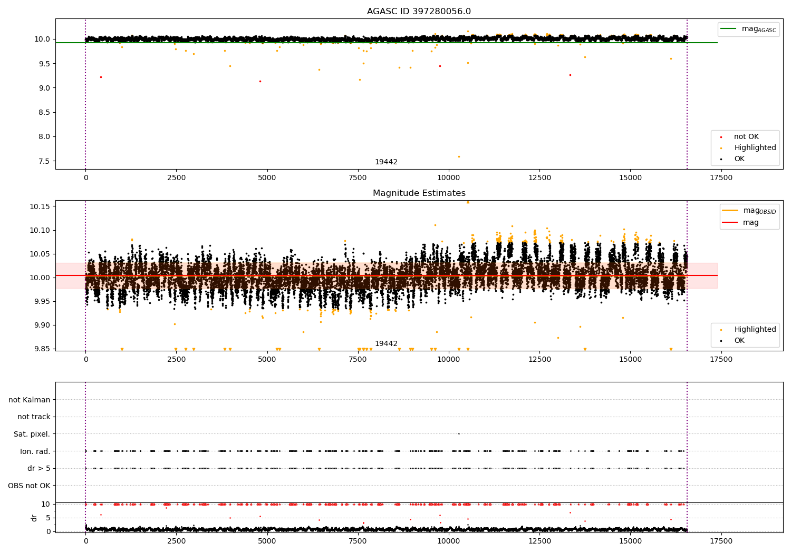
Task: Click the '10000' x tick in the bottom plot
Action: (x=449, y=541)
